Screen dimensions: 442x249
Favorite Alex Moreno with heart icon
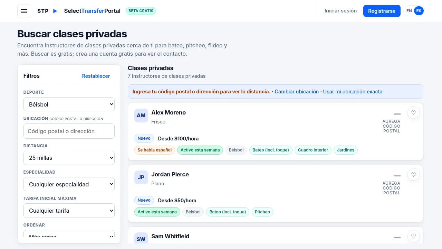coord(414,112)
